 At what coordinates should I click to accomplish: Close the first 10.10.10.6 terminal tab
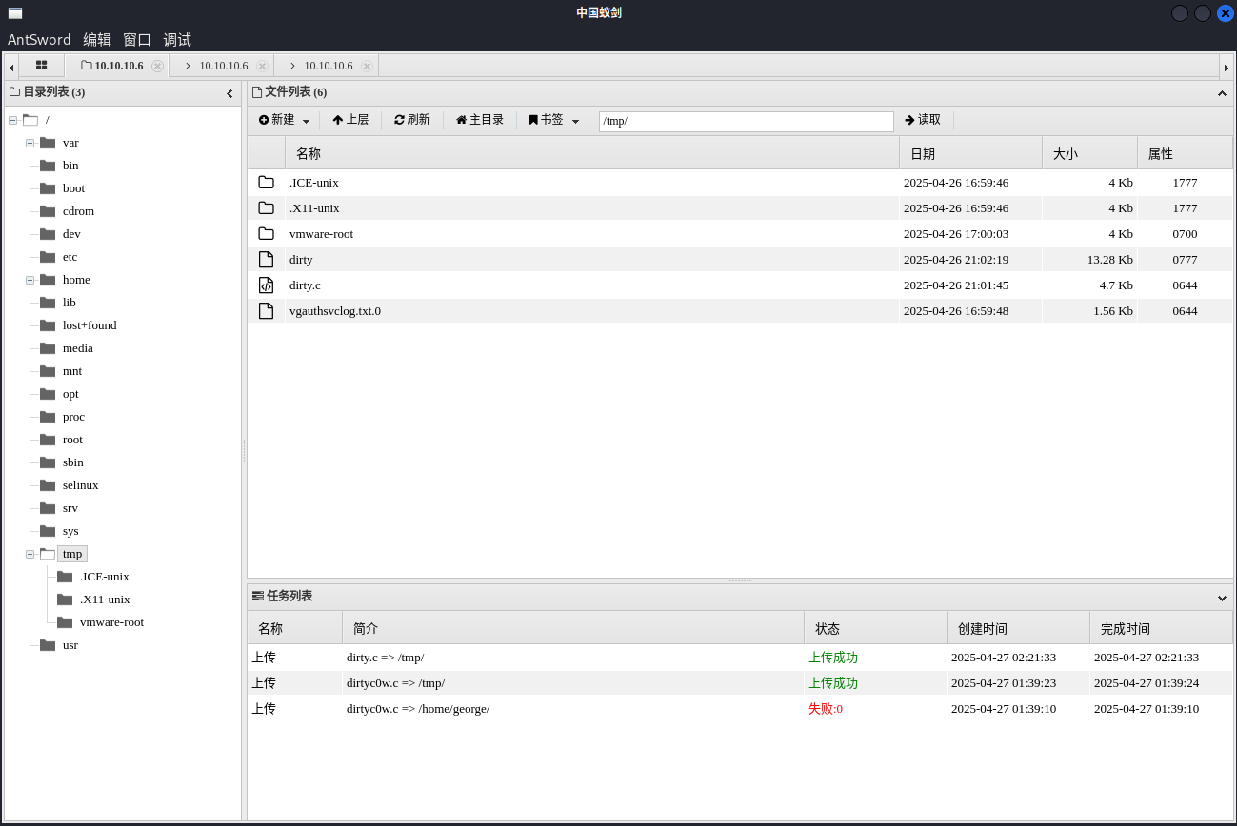(263, 66)
